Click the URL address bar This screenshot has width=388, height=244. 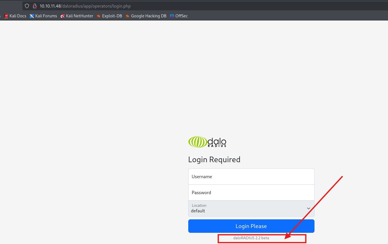[x=205, y=6]
